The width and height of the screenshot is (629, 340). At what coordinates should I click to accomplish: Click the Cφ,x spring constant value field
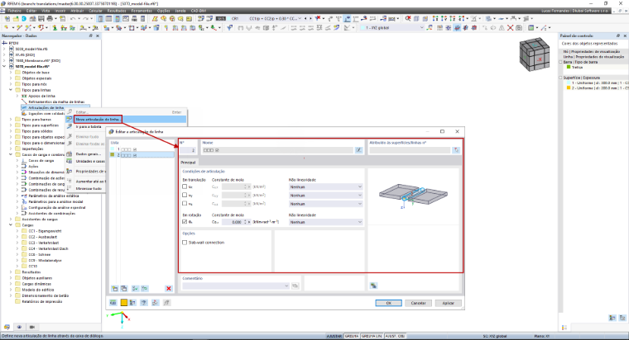(233, 222)
